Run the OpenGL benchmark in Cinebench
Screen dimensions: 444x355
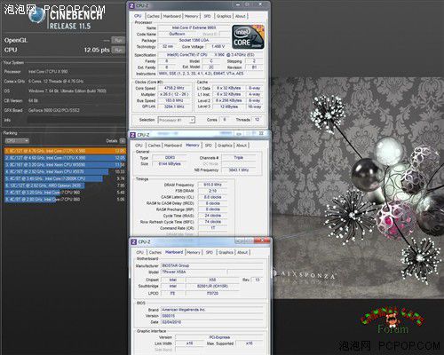[118, 40]
